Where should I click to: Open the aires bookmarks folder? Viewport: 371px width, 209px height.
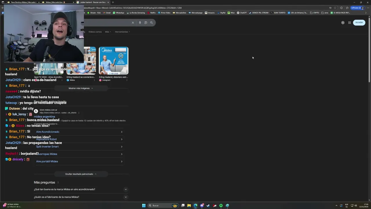point(325,13)
